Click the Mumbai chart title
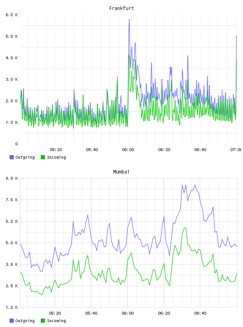Screen dimensions: 243x327 121,172
